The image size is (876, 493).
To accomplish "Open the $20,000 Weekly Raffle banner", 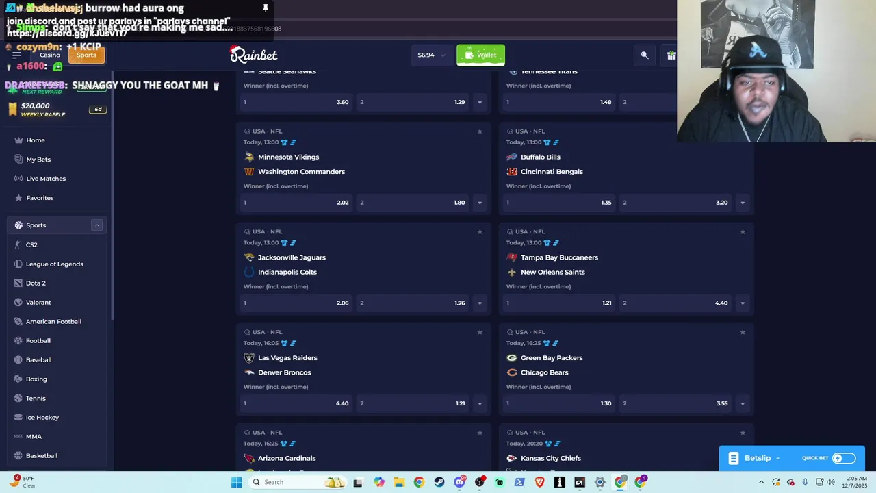I will (56, 110).
